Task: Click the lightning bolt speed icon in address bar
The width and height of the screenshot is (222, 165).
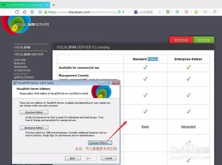Action: 123,12
